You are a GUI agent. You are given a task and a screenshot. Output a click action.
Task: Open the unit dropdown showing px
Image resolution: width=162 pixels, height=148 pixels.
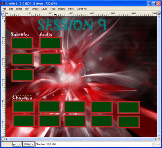click(17, 144)
